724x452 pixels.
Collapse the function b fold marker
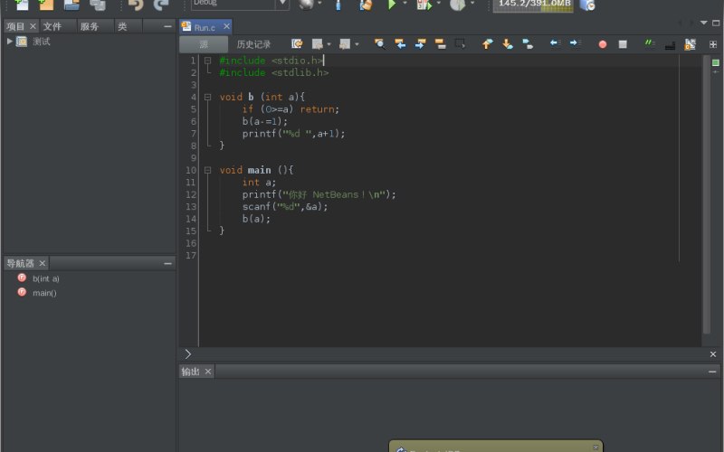point(208,97)
